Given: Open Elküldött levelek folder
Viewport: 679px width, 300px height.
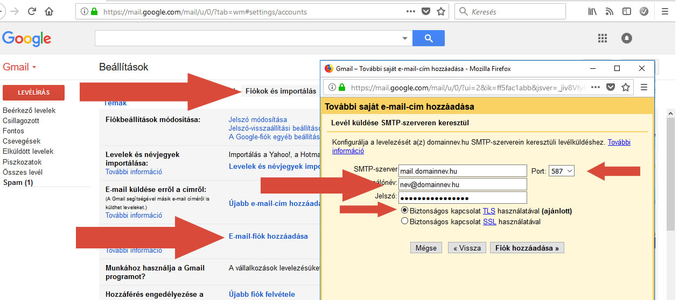Looking at the screenshot, I should point(28,152).
